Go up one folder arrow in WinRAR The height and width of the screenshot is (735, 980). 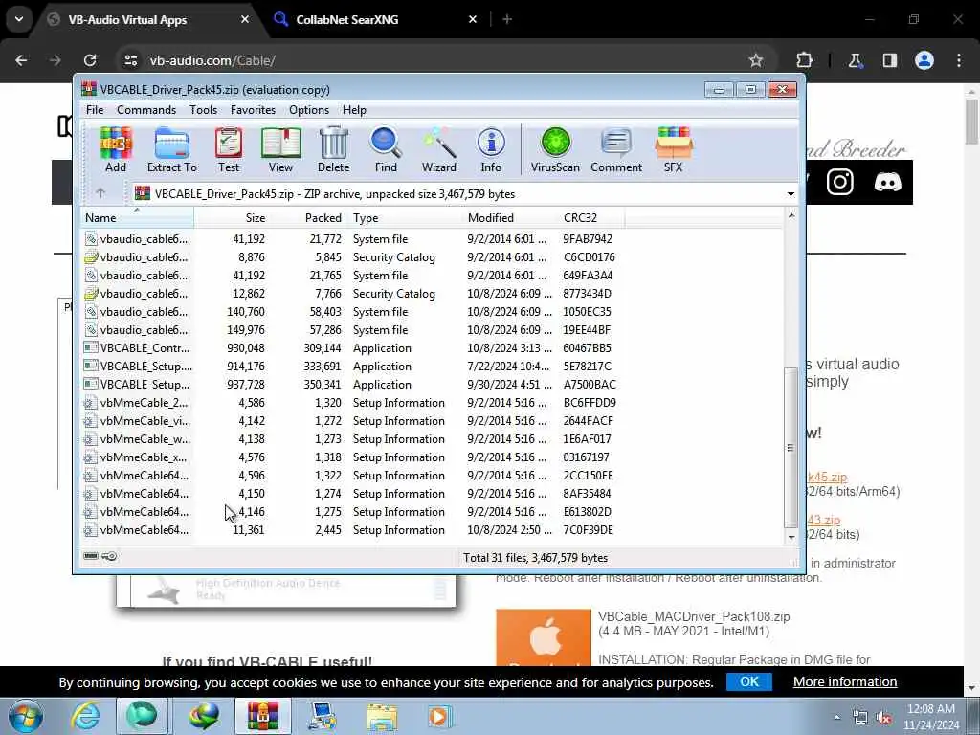coord(100,193)
